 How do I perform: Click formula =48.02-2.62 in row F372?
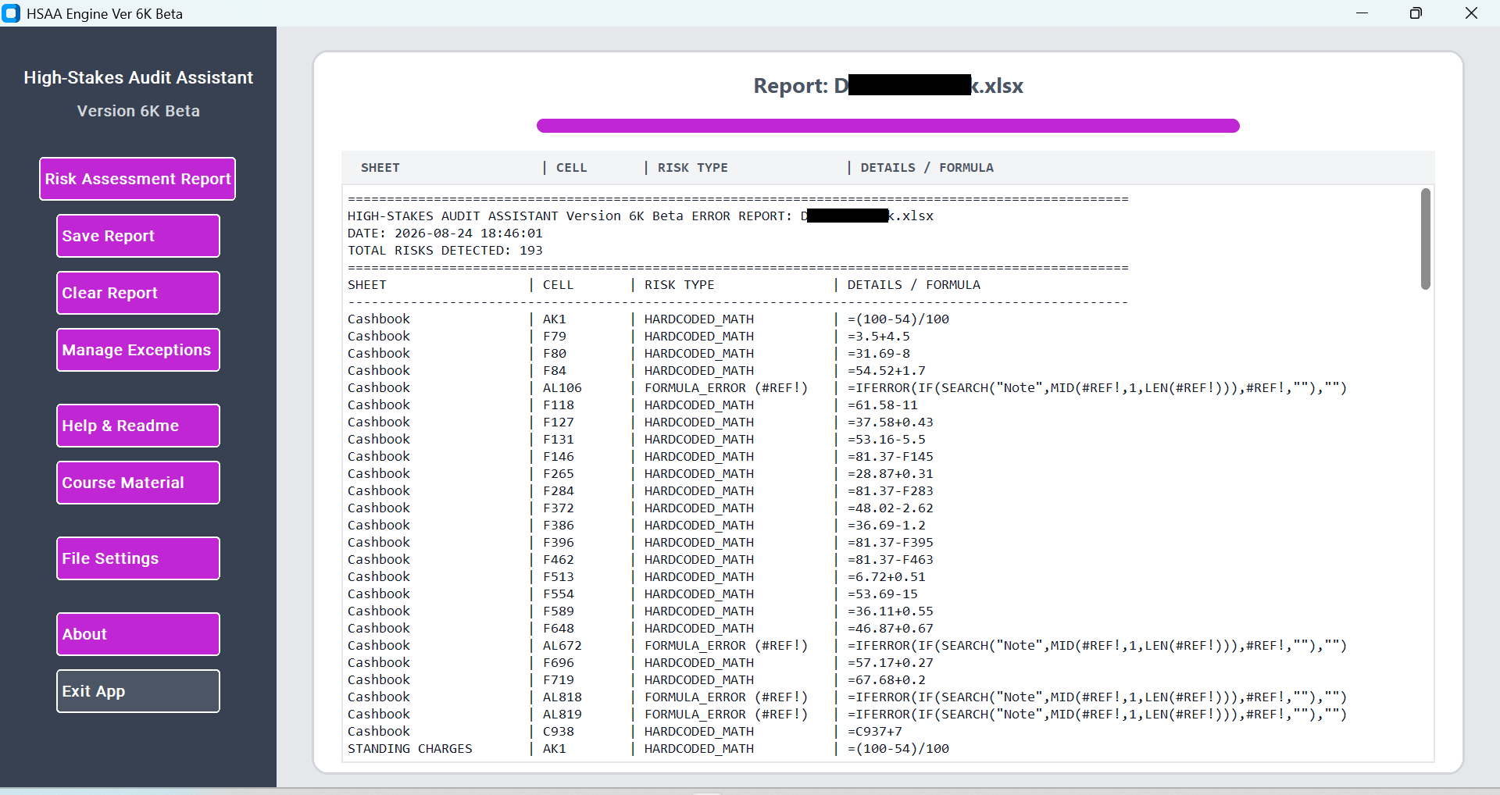[891, 508]
